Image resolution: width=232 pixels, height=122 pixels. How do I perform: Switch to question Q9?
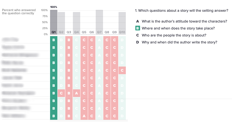114,32
